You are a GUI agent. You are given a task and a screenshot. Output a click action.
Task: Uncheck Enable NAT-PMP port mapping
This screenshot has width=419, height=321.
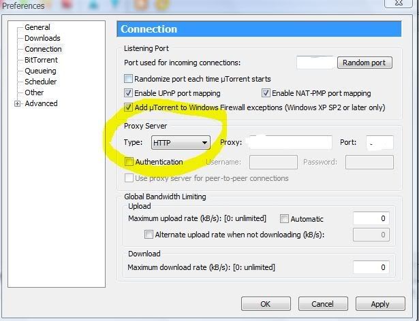pyautogui.click(x=266, y=93)
